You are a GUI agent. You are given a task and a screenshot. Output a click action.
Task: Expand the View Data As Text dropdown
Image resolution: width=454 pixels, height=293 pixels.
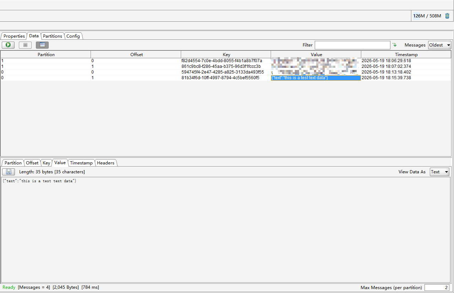click(x=439, y=172)
